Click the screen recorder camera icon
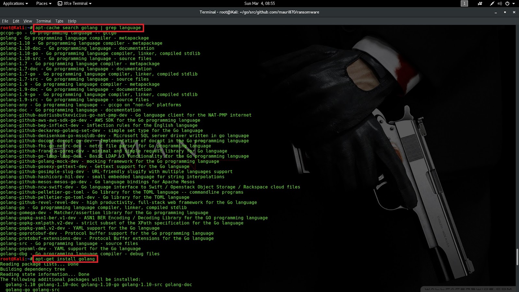The image size is (519, 292). point(480,4)
